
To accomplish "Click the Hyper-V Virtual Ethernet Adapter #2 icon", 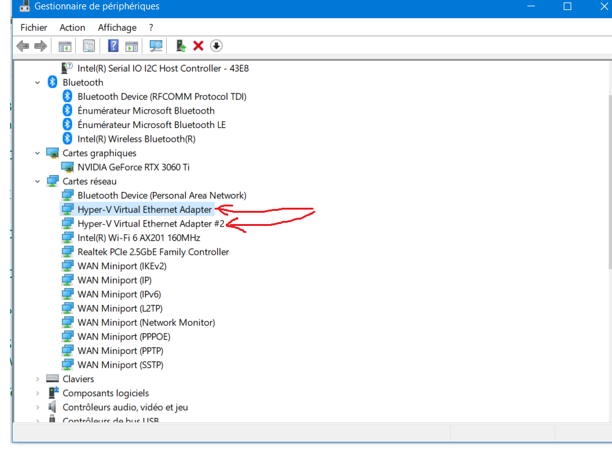I will coord(68,223).
